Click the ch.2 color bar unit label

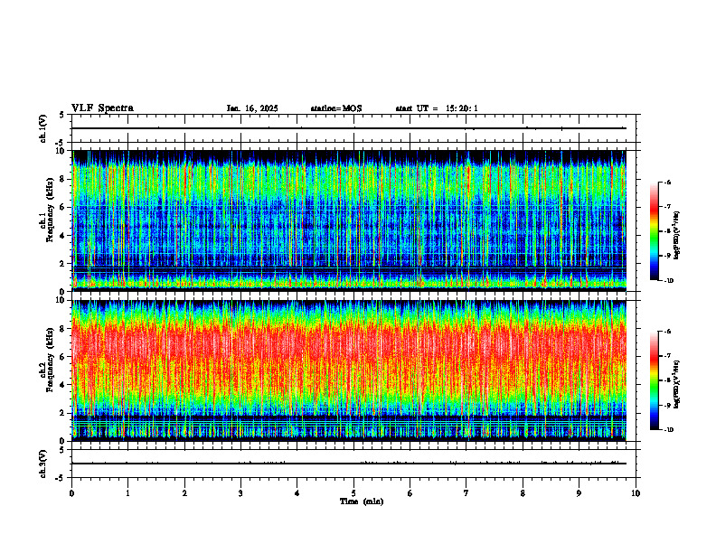[x=677, y=385]
